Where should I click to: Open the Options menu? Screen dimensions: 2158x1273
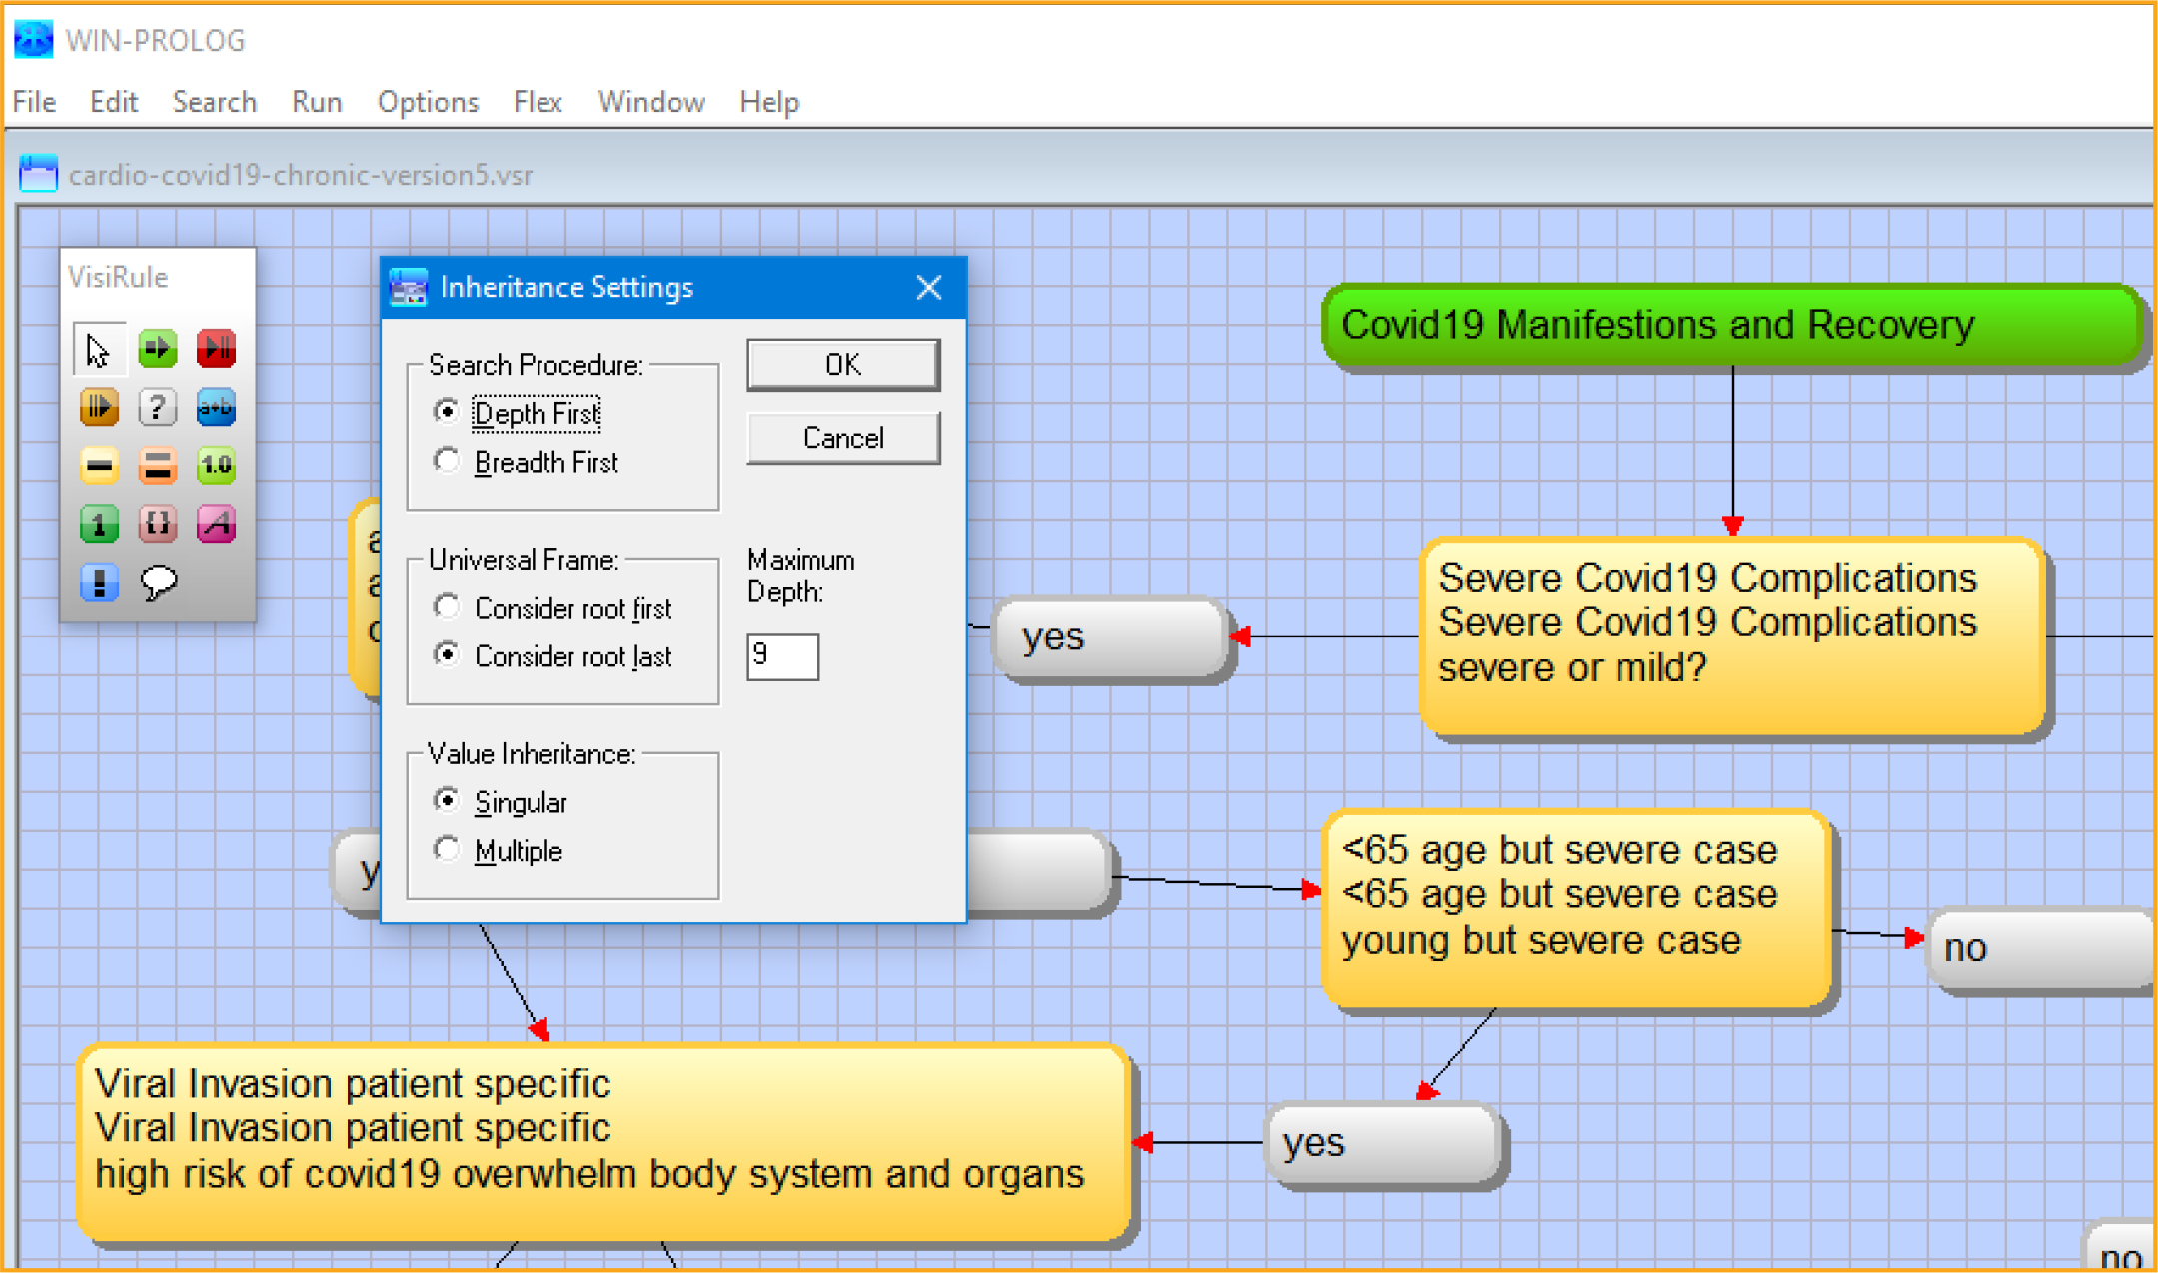(428, 102)
